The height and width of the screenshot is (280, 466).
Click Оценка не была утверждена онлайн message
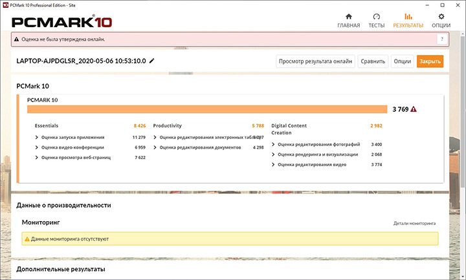(63, 39)
